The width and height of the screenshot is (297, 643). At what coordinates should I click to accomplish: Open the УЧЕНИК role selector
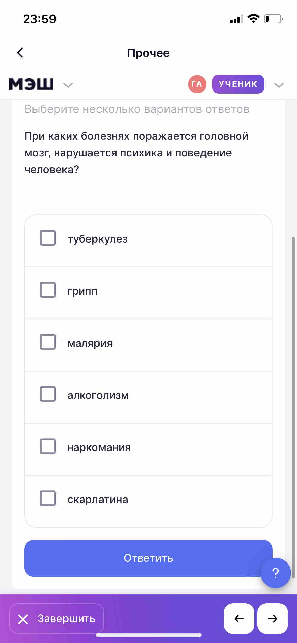pyautogui.click(x=238, y=84)
